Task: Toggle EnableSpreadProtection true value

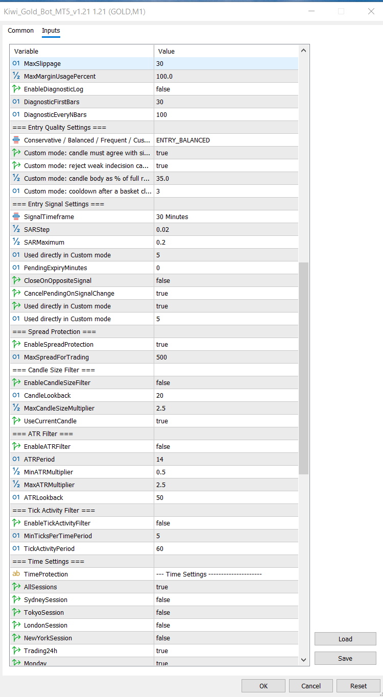Action: [x=226, y=344]
